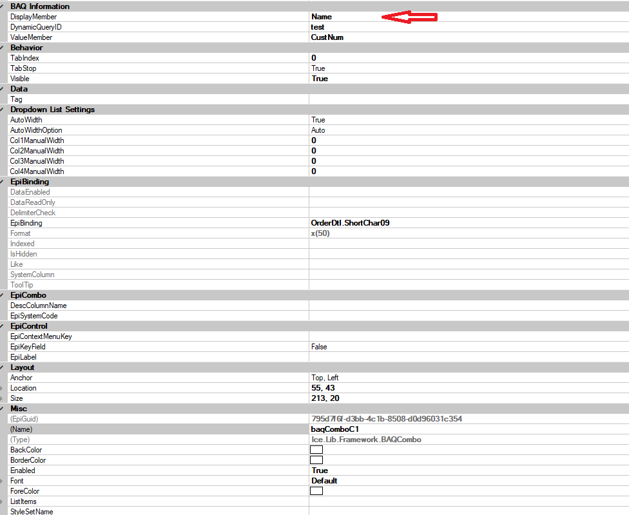Click the BorderColor color swatch
The height and width of the screenshot is (515, 629).
(x=316, y=460)
